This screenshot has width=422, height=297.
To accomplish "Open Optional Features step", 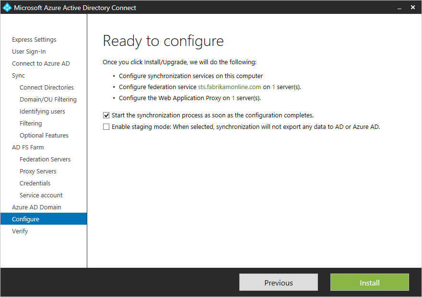I will point(44,135).
